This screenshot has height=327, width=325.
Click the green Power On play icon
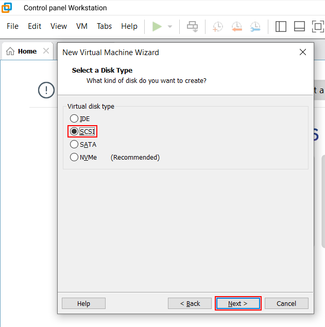(157, 26)
